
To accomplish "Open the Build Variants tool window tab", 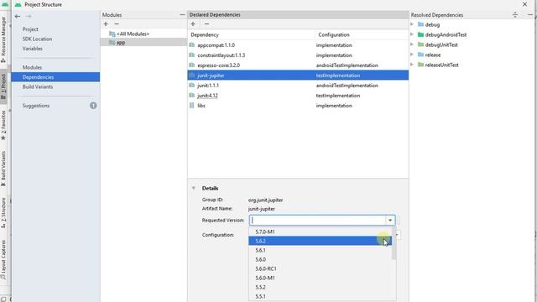I will tap(3, 169).
